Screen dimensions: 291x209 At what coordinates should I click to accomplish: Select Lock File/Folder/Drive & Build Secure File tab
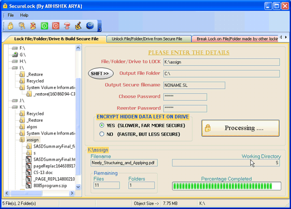click(x=56, y=39)
